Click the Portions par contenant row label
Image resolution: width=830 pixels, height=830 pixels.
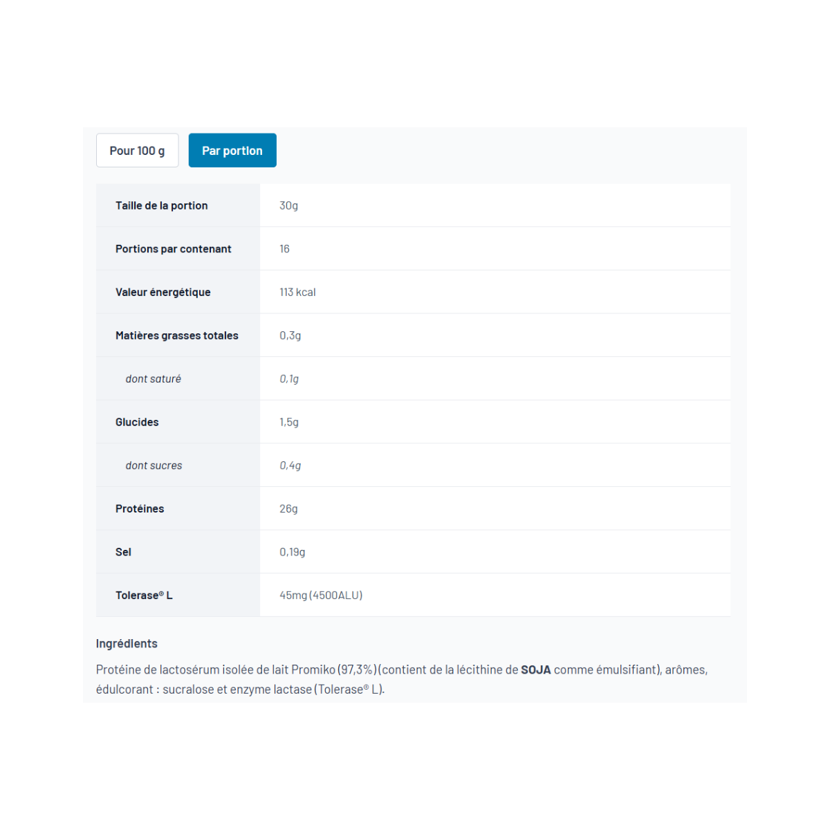pyautogui.click(x=174, y=249)
